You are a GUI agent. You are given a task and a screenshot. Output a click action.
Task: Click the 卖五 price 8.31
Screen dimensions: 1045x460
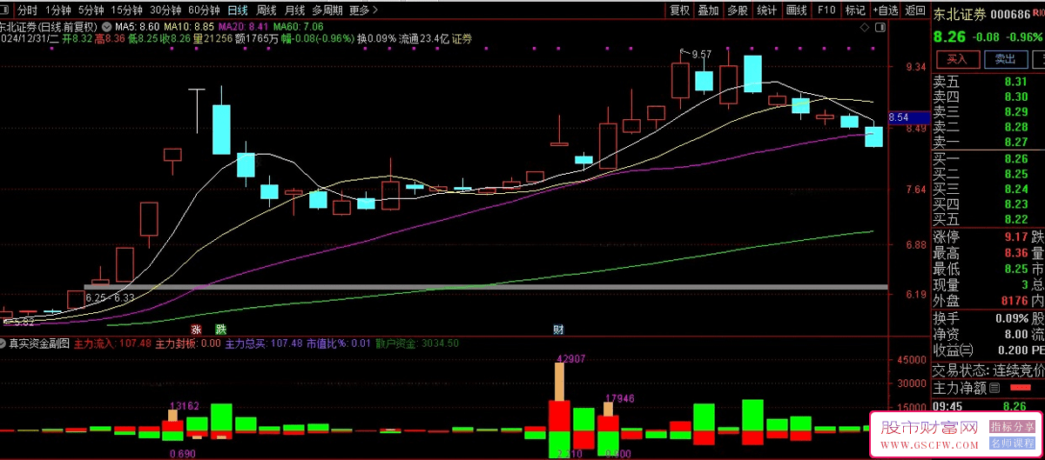tap(1016, 81)
